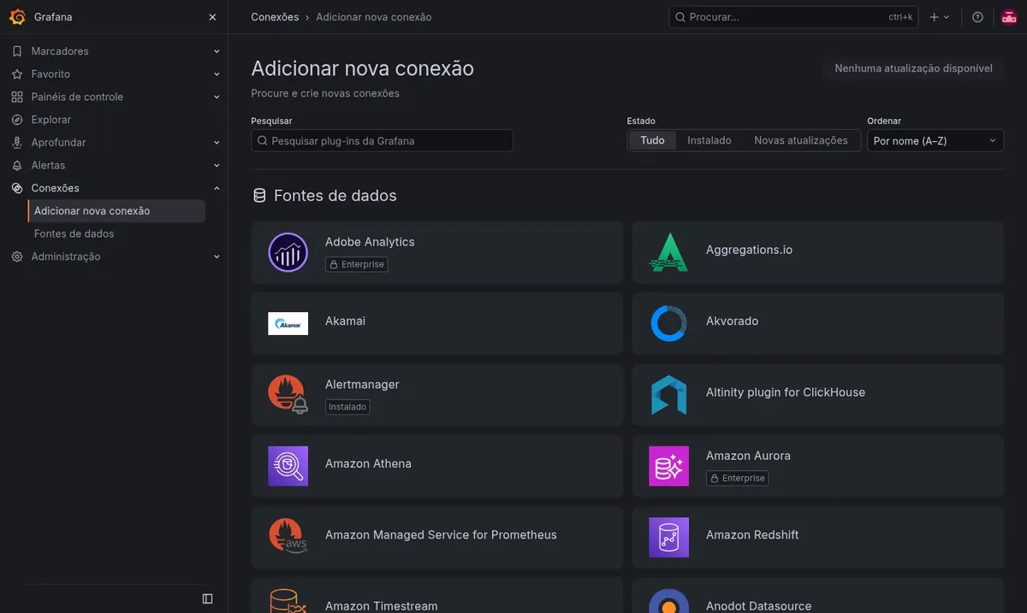Open Painéis de controle menu item

click(77, 97)
